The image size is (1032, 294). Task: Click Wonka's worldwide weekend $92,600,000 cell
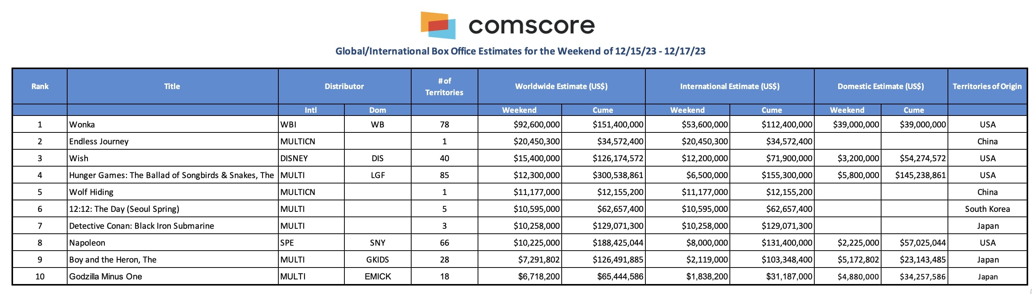(519, 125)
